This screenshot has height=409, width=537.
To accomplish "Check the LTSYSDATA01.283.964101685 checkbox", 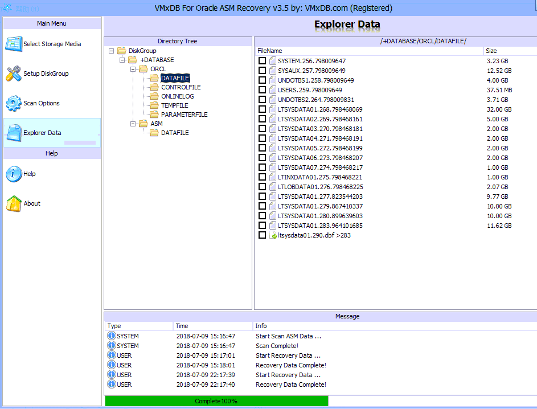I will click(x=262, y=226).
